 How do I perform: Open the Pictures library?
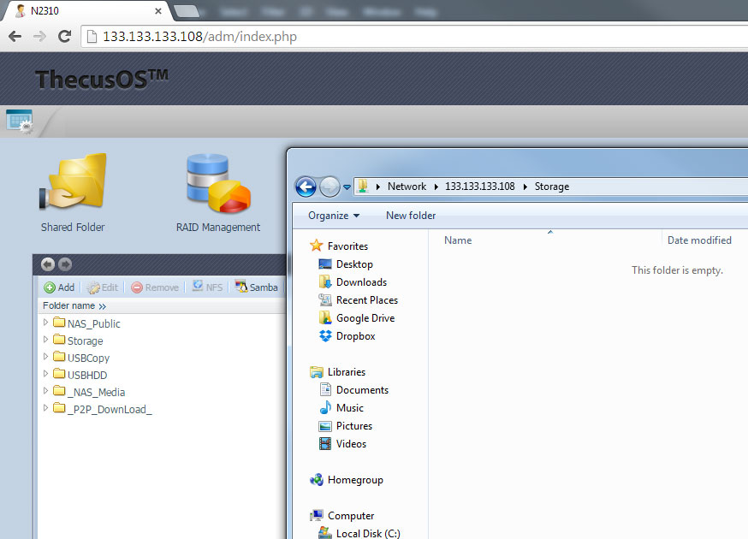[x=346, y=426]
